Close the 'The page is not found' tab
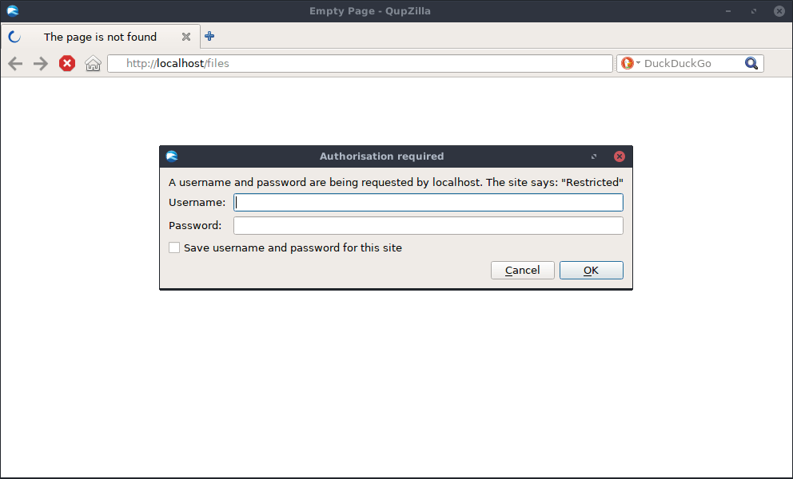Screen dimensions: 793x479 (x=186, y=37)
